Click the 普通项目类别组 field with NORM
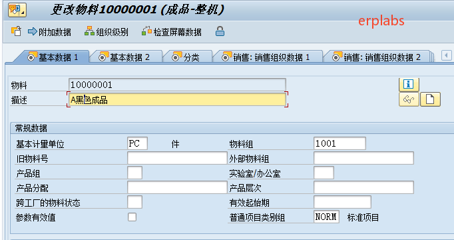This screenshot has height=240, width=454. [x=326, y=217]
